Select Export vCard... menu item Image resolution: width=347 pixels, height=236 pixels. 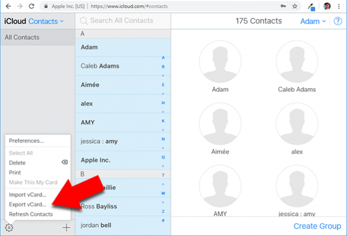point(38,205)
